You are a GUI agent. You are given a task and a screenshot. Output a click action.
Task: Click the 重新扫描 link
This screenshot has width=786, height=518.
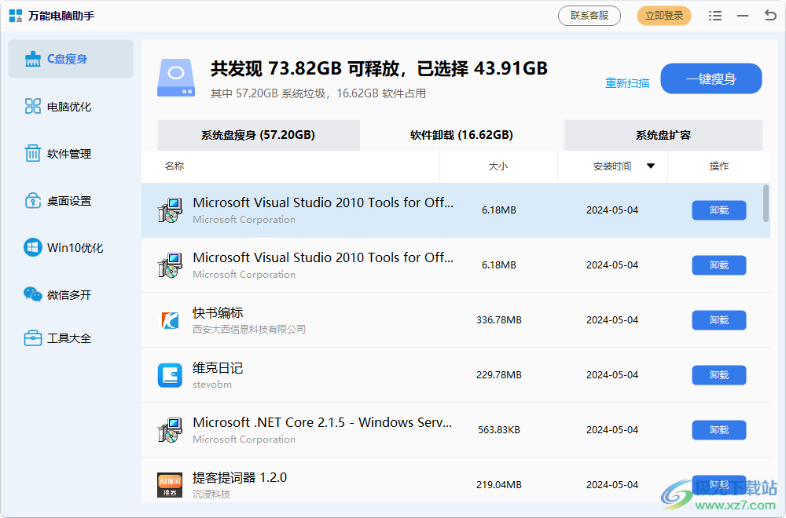627,83
